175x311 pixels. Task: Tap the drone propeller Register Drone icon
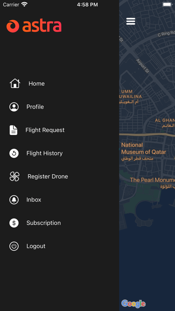(14, 177)
